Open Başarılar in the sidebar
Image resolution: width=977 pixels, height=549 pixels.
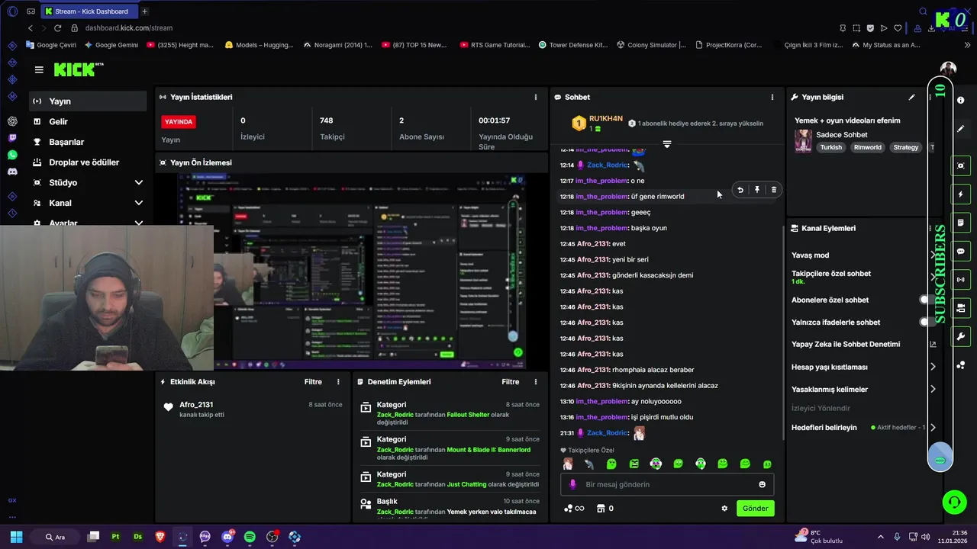point(88,142)
